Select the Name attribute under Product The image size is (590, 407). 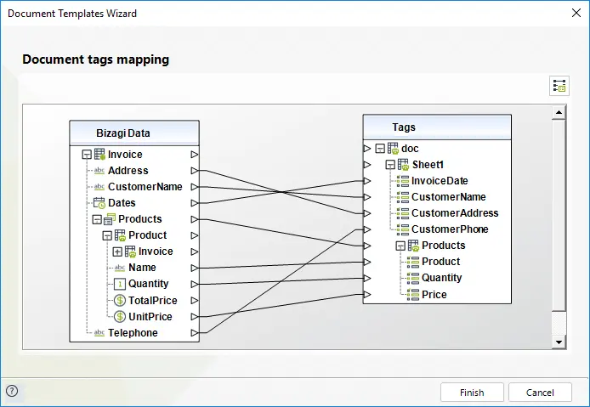(x=142, y=268)
